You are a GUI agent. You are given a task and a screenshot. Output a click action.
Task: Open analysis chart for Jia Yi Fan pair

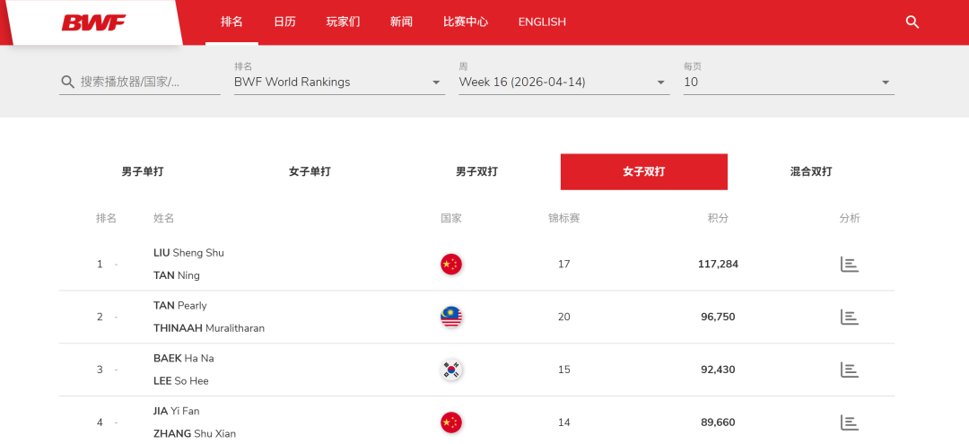click(x=849, y=422)
